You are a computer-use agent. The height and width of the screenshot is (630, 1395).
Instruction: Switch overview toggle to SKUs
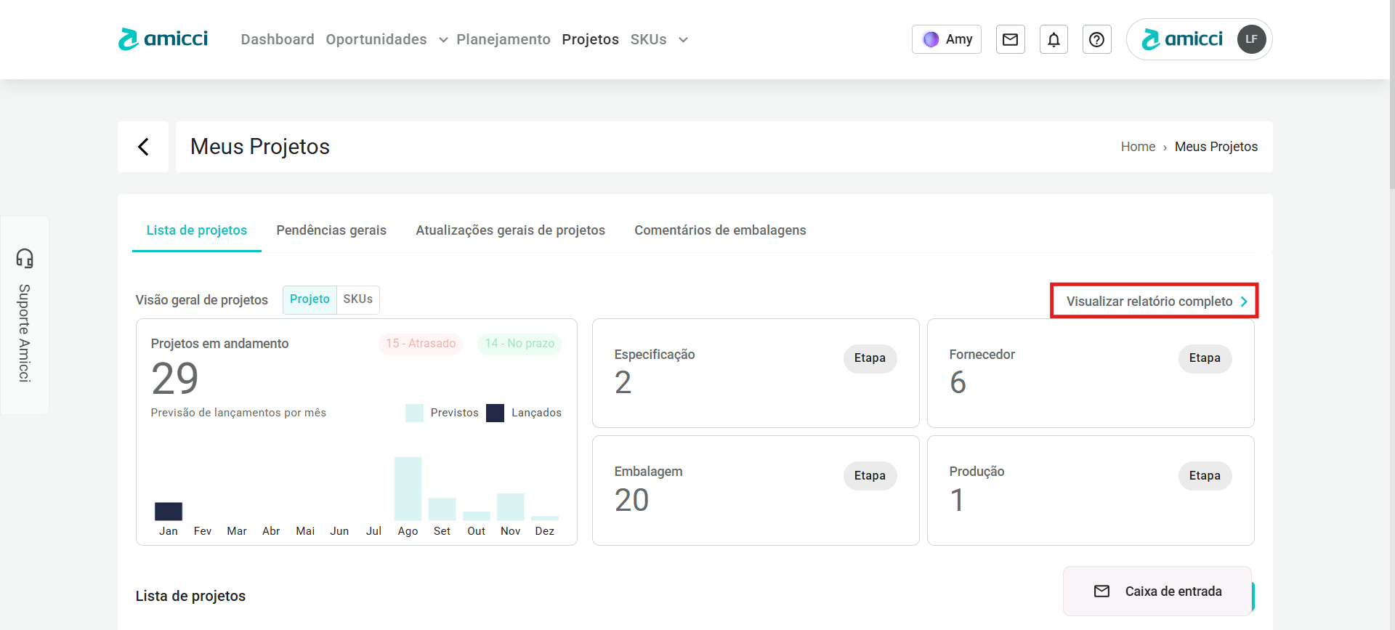click(x=357, y=299)
